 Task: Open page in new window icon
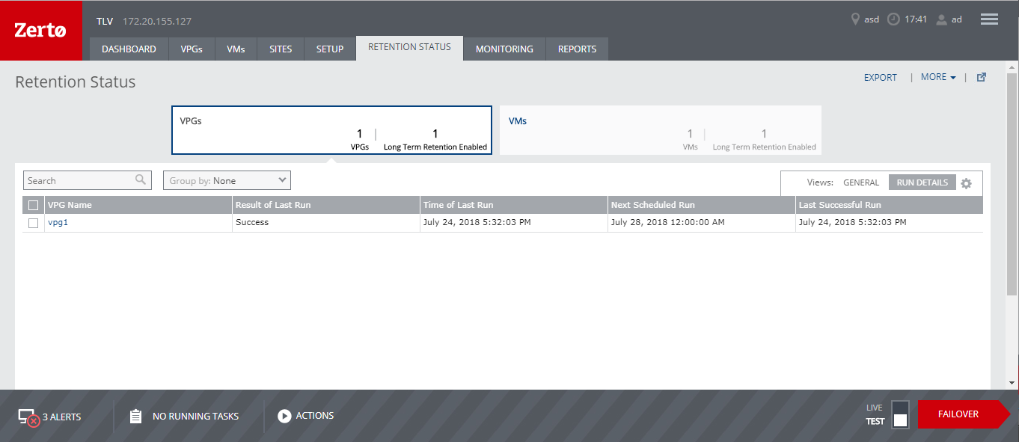pos(982,77)
